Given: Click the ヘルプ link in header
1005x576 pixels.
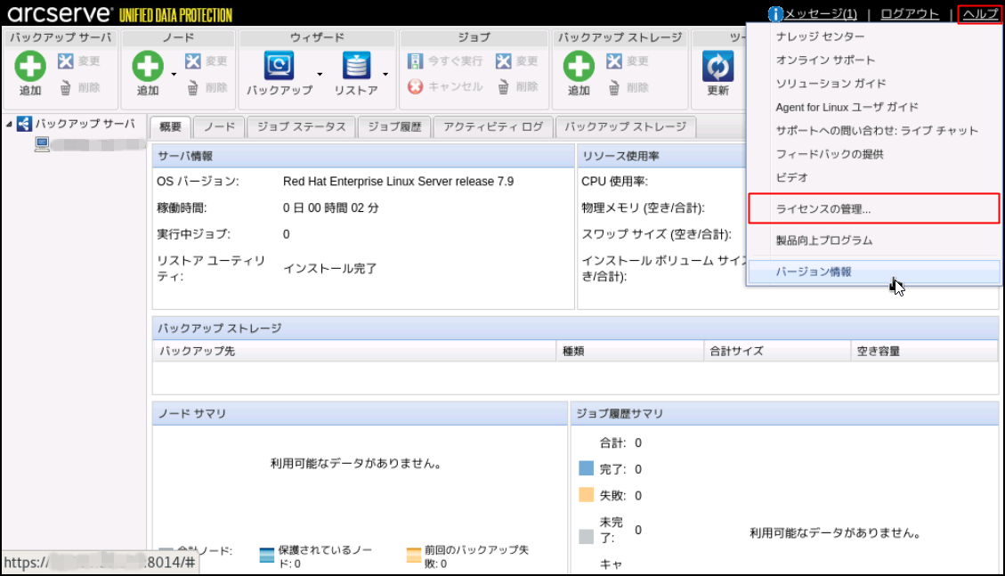Looking at the screenshot, I should click(980, 14).
